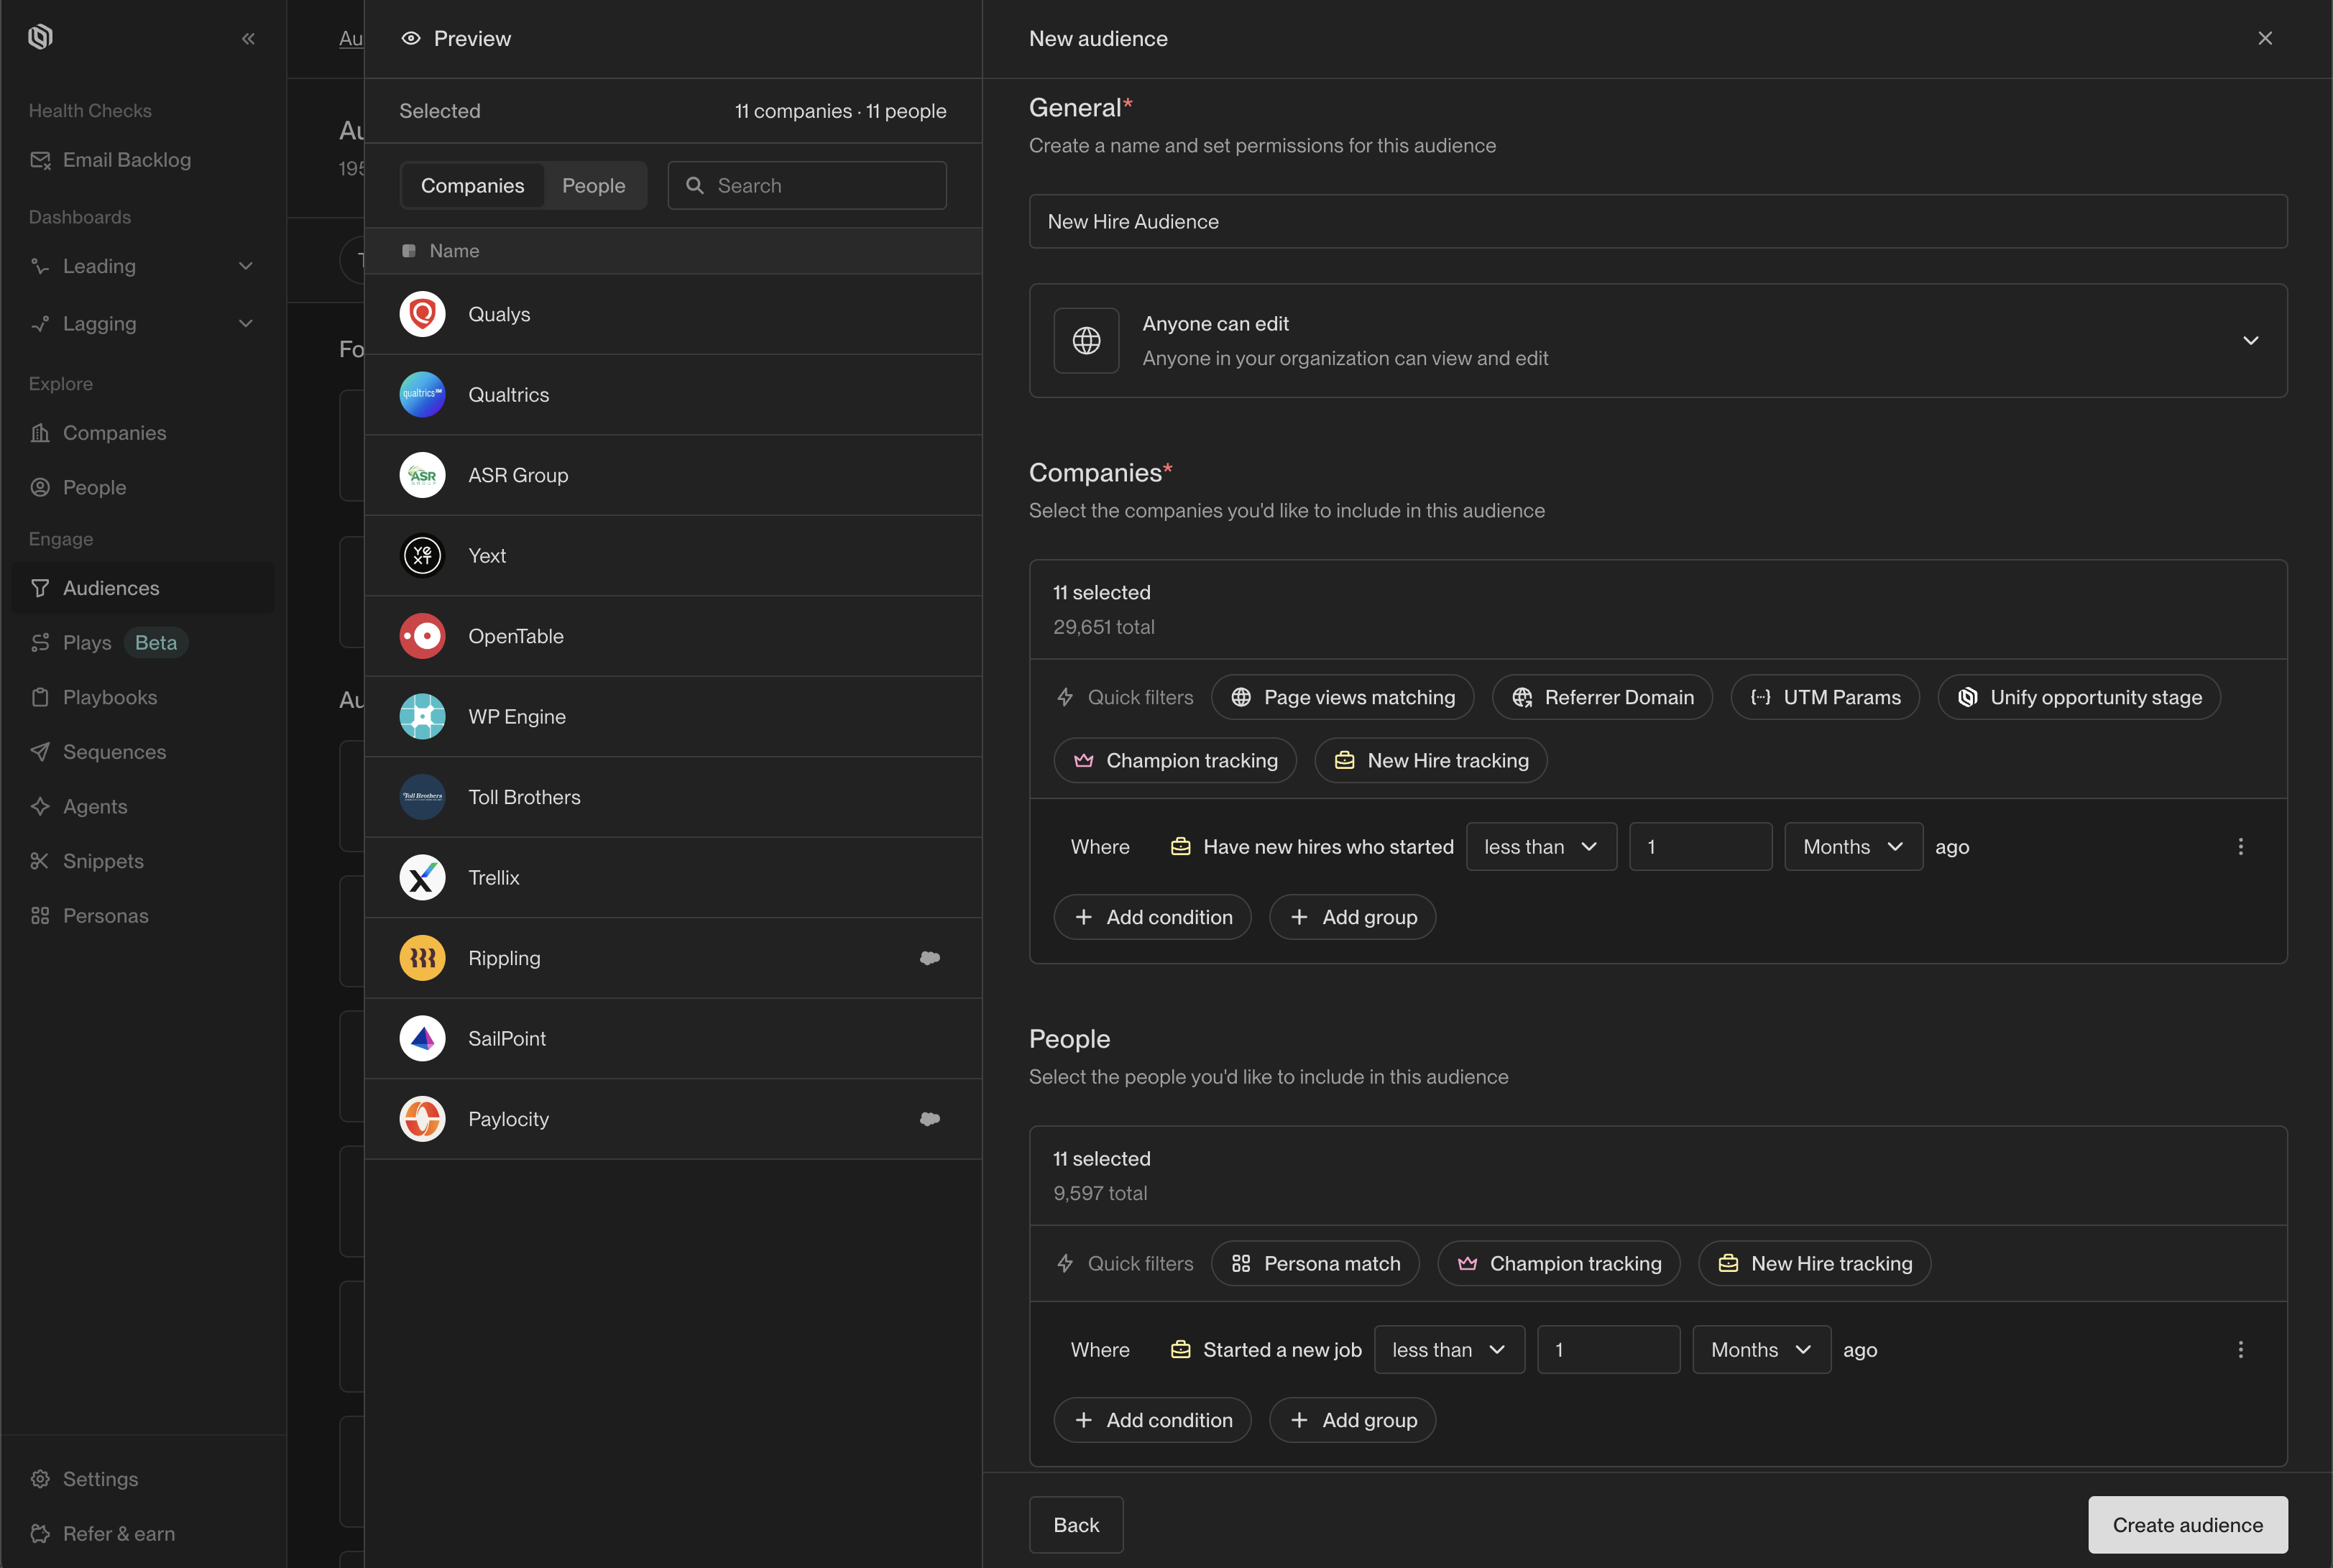Open the Anyone can edit permissions dropdown
This screenshot has height=1568, width=2333.
pos(1658,341)
